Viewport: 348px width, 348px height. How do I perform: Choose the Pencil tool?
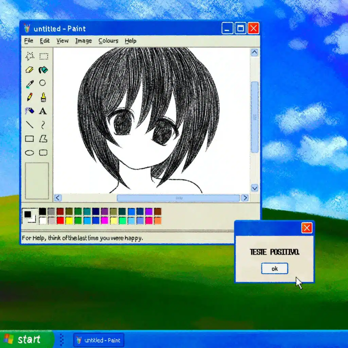click(30, 97)
